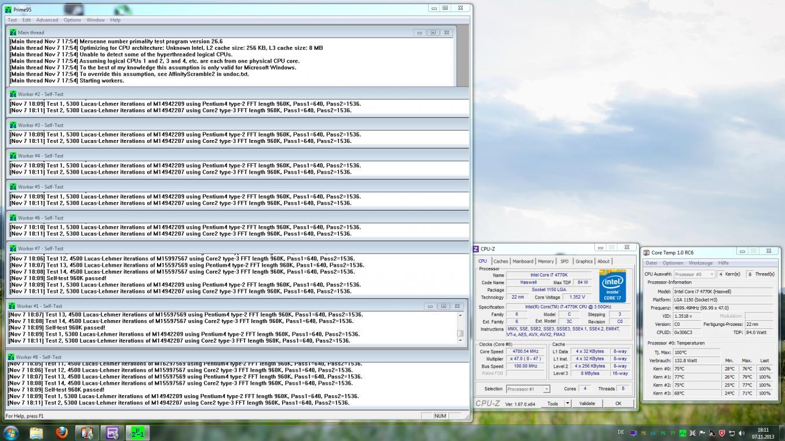Click the red security shield tray icon

721,433
